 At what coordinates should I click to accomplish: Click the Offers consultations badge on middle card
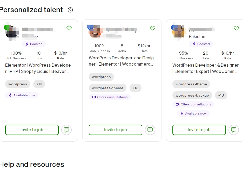110,97
